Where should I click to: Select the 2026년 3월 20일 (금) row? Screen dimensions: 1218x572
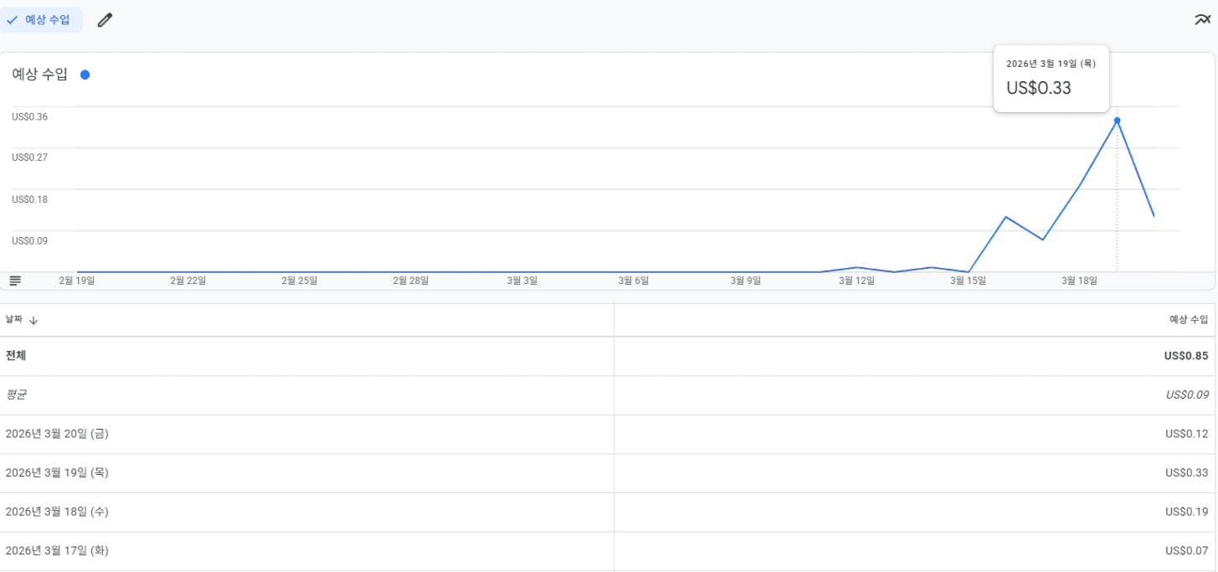coord(57,434)
